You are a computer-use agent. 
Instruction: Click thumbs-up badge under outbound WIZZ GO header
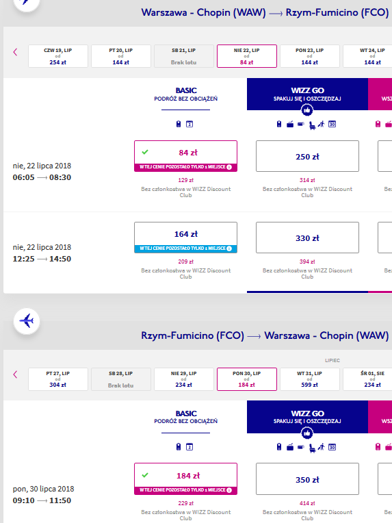pyautogui.click(x=307, y=110)
